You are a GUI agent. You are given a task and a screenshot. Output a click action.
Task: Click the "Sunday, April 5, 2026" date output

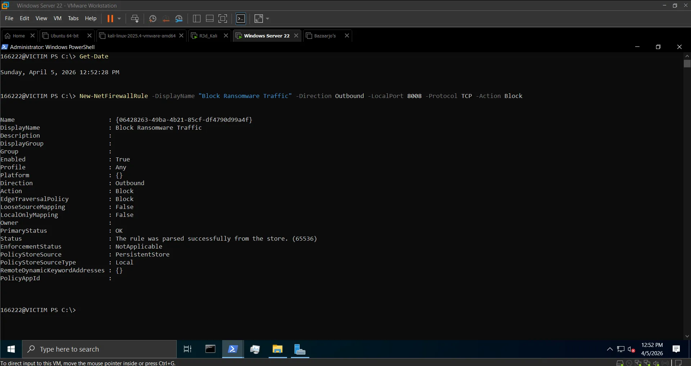click(38, 72)
